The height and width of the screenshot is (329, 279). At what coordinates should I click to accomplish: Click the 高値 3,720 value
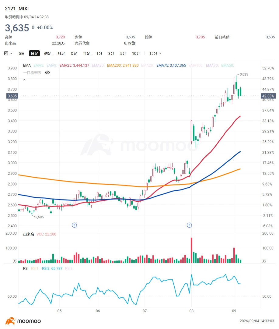point(60,37)
